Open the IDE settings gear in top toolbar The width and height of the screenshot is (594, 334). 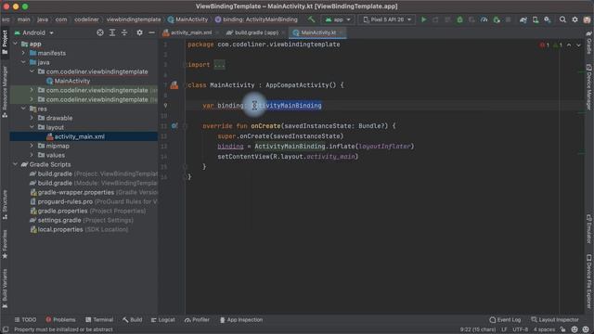(x=575, y=19)
